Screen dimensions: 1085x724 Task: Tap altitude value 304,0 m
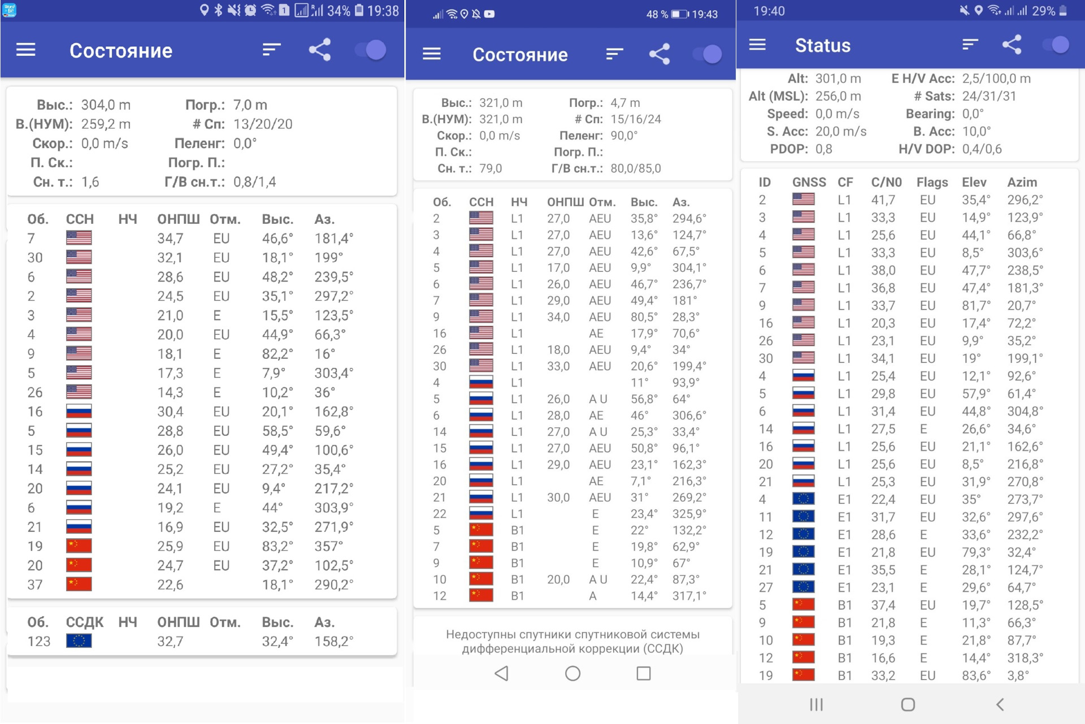click(106, 105)
